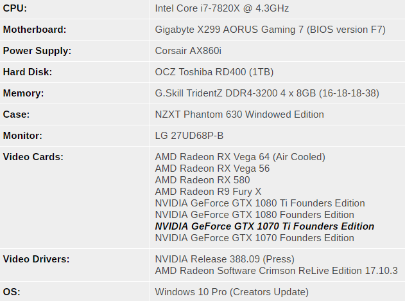
Task: Click the bold GTX 1070 Ti Founders Edition
Action: click(x=264, y=226)
